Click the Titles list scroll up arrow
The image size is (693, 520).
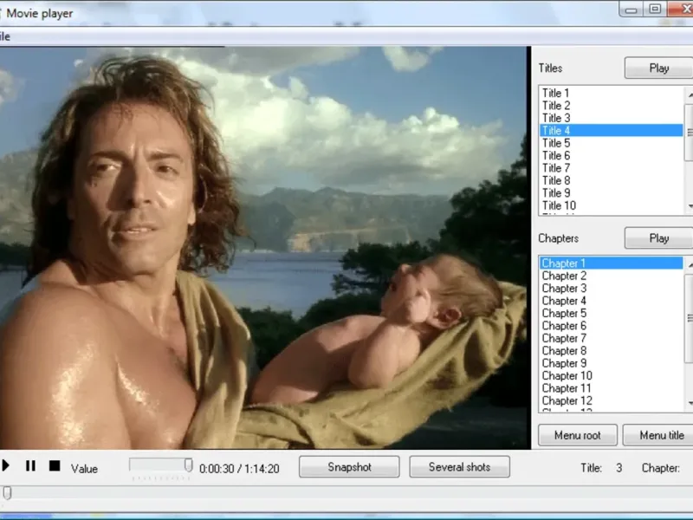click(690, 95)
